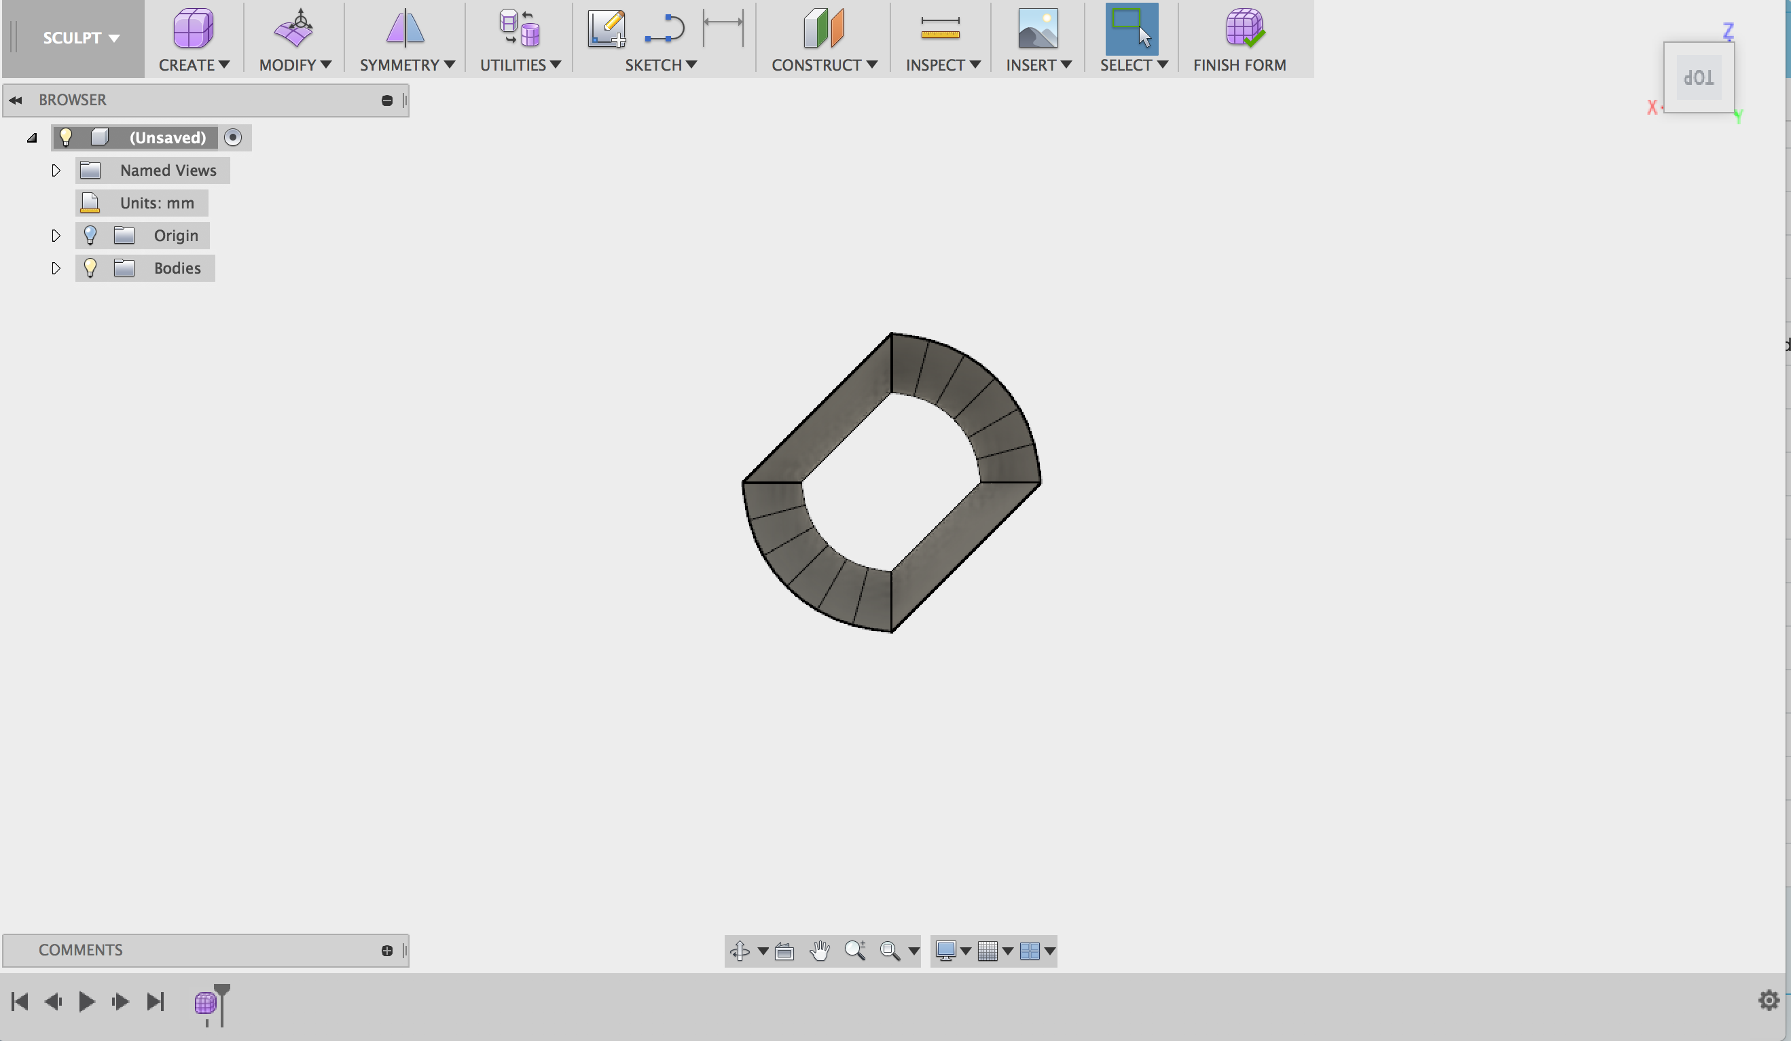Open the CREATE menu

194,65
